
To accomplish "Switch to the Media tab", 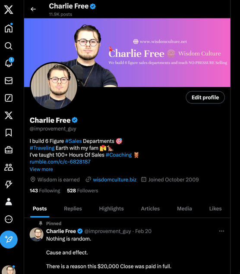I will (184, 209).
